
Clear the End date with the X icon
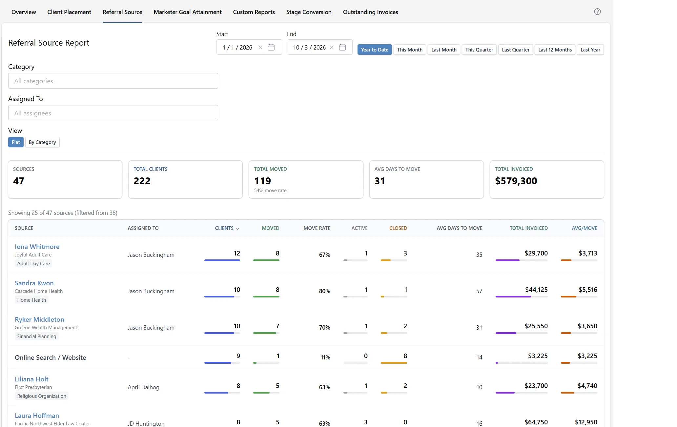pos(332,47)
